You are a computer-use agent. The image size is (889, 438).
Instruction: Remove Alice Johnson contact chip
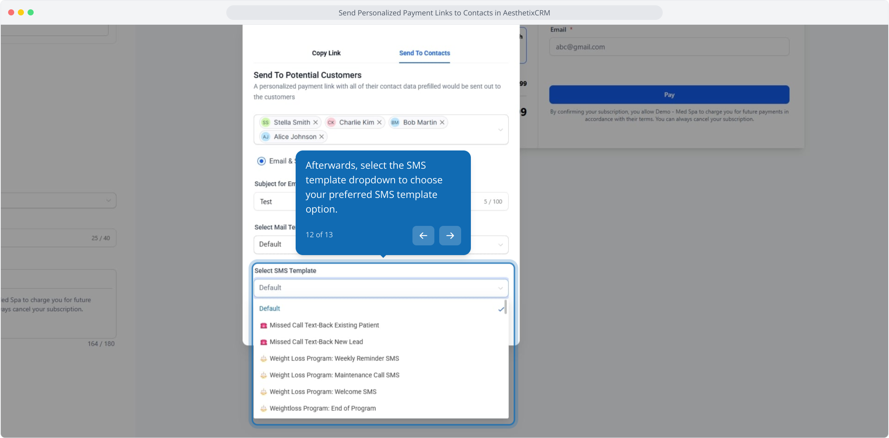click(x=322, y=137)
